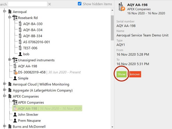172x129 pixels.
Task: Click the Prem Neupane person icon
Action: pos(15,121)
